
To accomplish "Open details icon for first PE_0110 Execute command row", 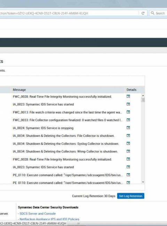I will [128, 175].
